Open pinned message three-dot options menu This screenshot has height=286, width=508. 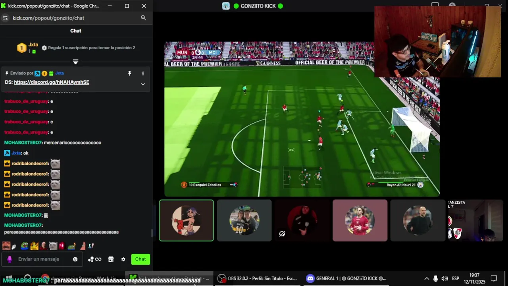point(143,73)
